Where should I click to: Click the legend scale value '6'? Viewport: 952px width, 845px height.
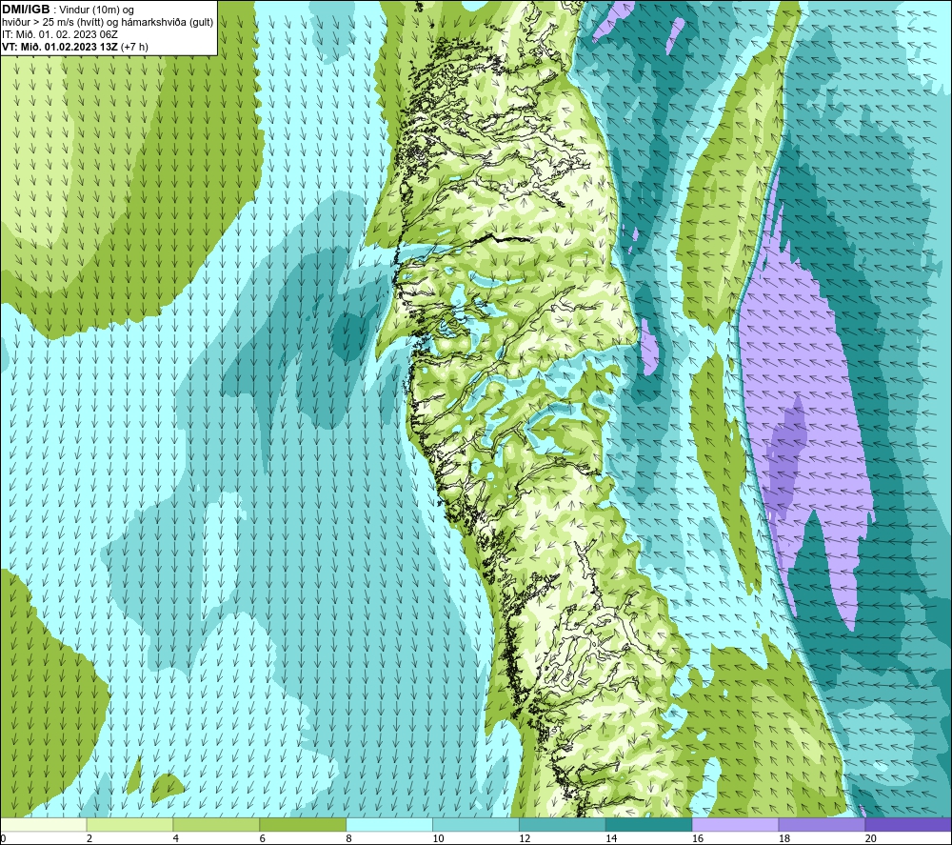263,838
